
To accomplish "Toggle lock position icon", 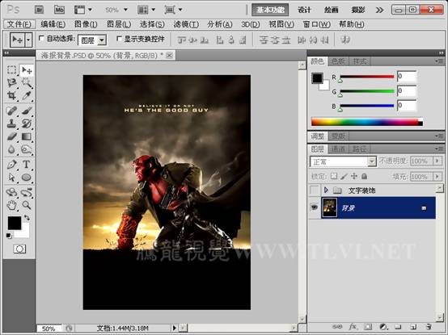I will click(x=354, y=176).
